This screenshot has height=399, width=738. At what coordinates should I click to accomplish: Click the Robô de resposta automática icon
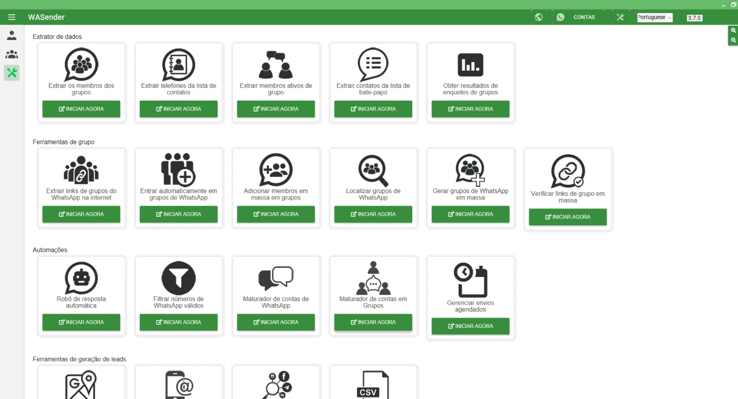pyautogui.click(x=81, y=277)
